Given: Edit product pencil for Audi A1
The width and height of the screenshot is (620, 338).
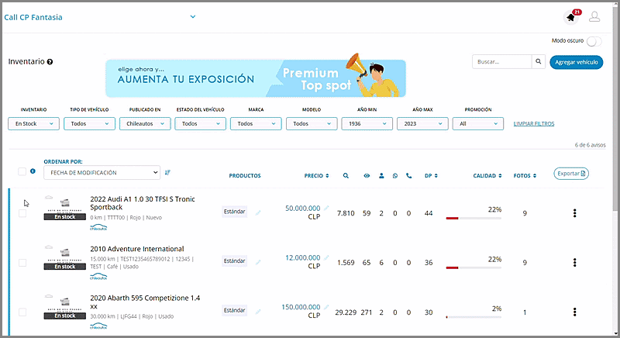Looking at the screenshot, I should pyautogui.click(x=258, y=212).
